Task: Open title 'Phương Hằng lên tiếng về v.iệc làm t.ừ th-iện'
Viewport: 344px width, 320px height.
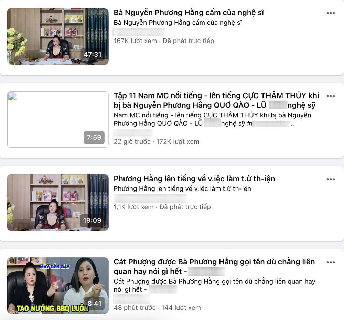Action: click(x=194, y=179)
